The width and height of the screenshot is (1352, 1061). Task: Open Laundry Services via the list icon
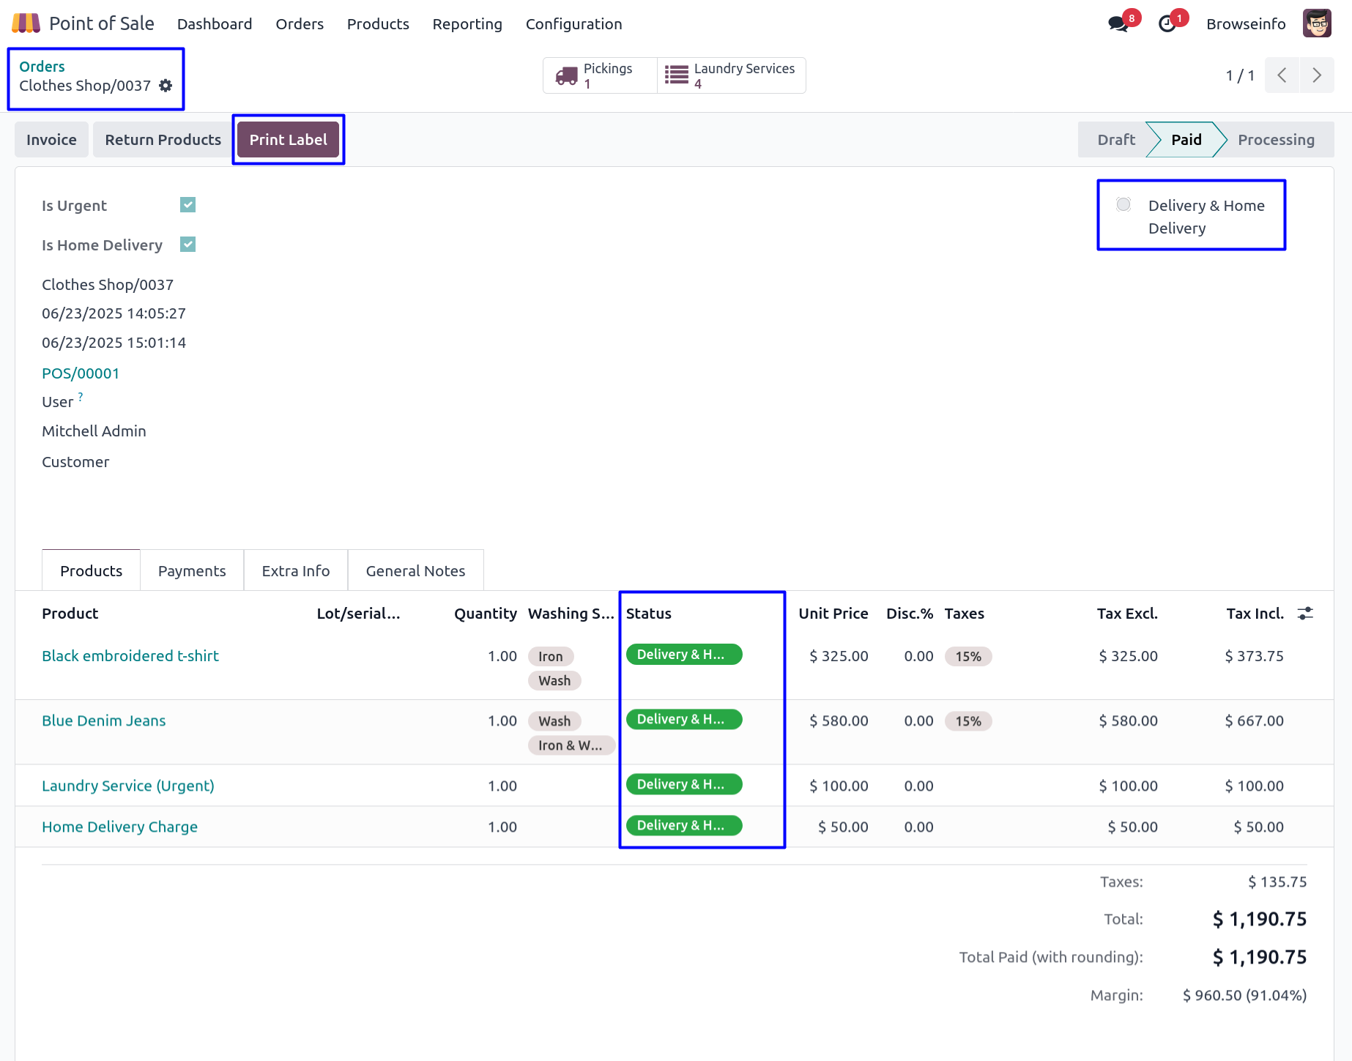coord(676,75)
